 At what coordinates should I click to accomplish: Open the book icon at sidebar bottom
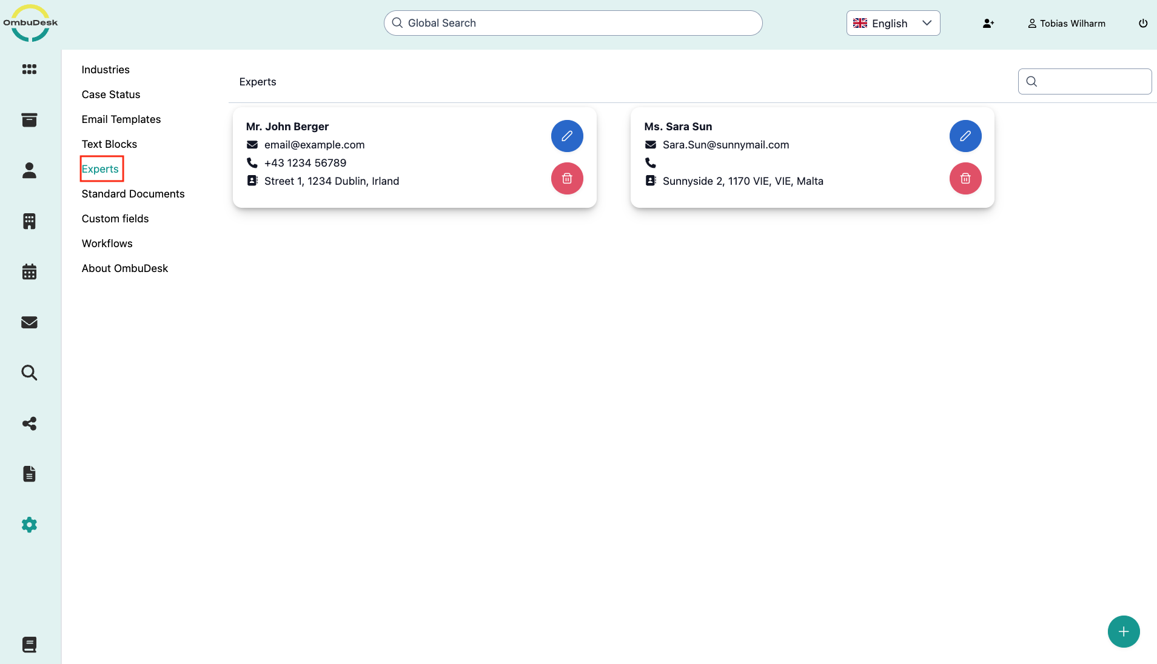coord(29,645)
